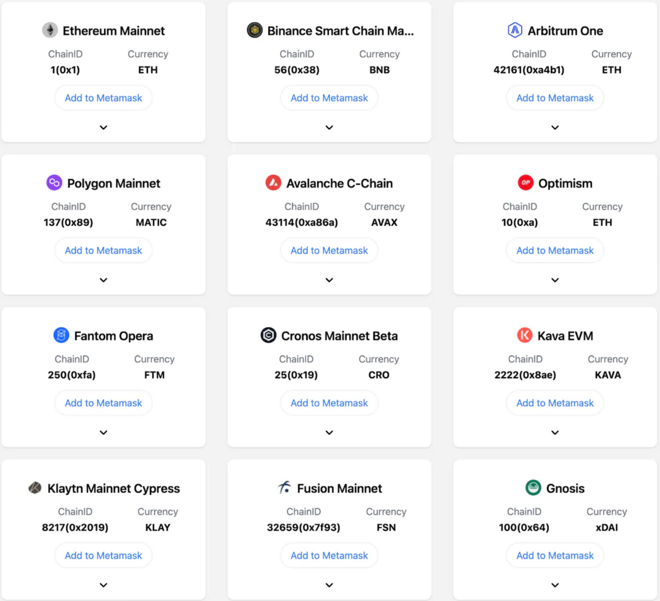Click the xDAI currency value

(x=607, y=528)
